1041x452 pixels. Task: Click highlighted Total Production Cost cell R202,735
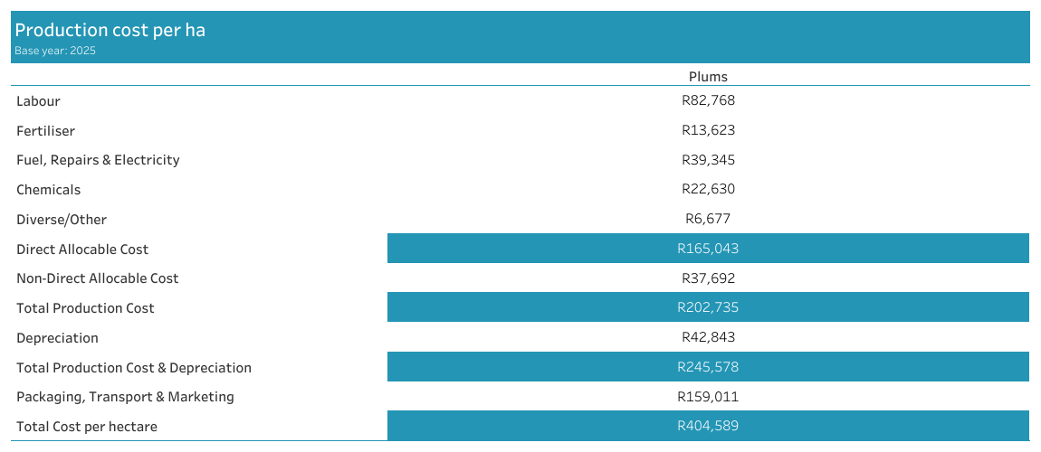[708, 307]
